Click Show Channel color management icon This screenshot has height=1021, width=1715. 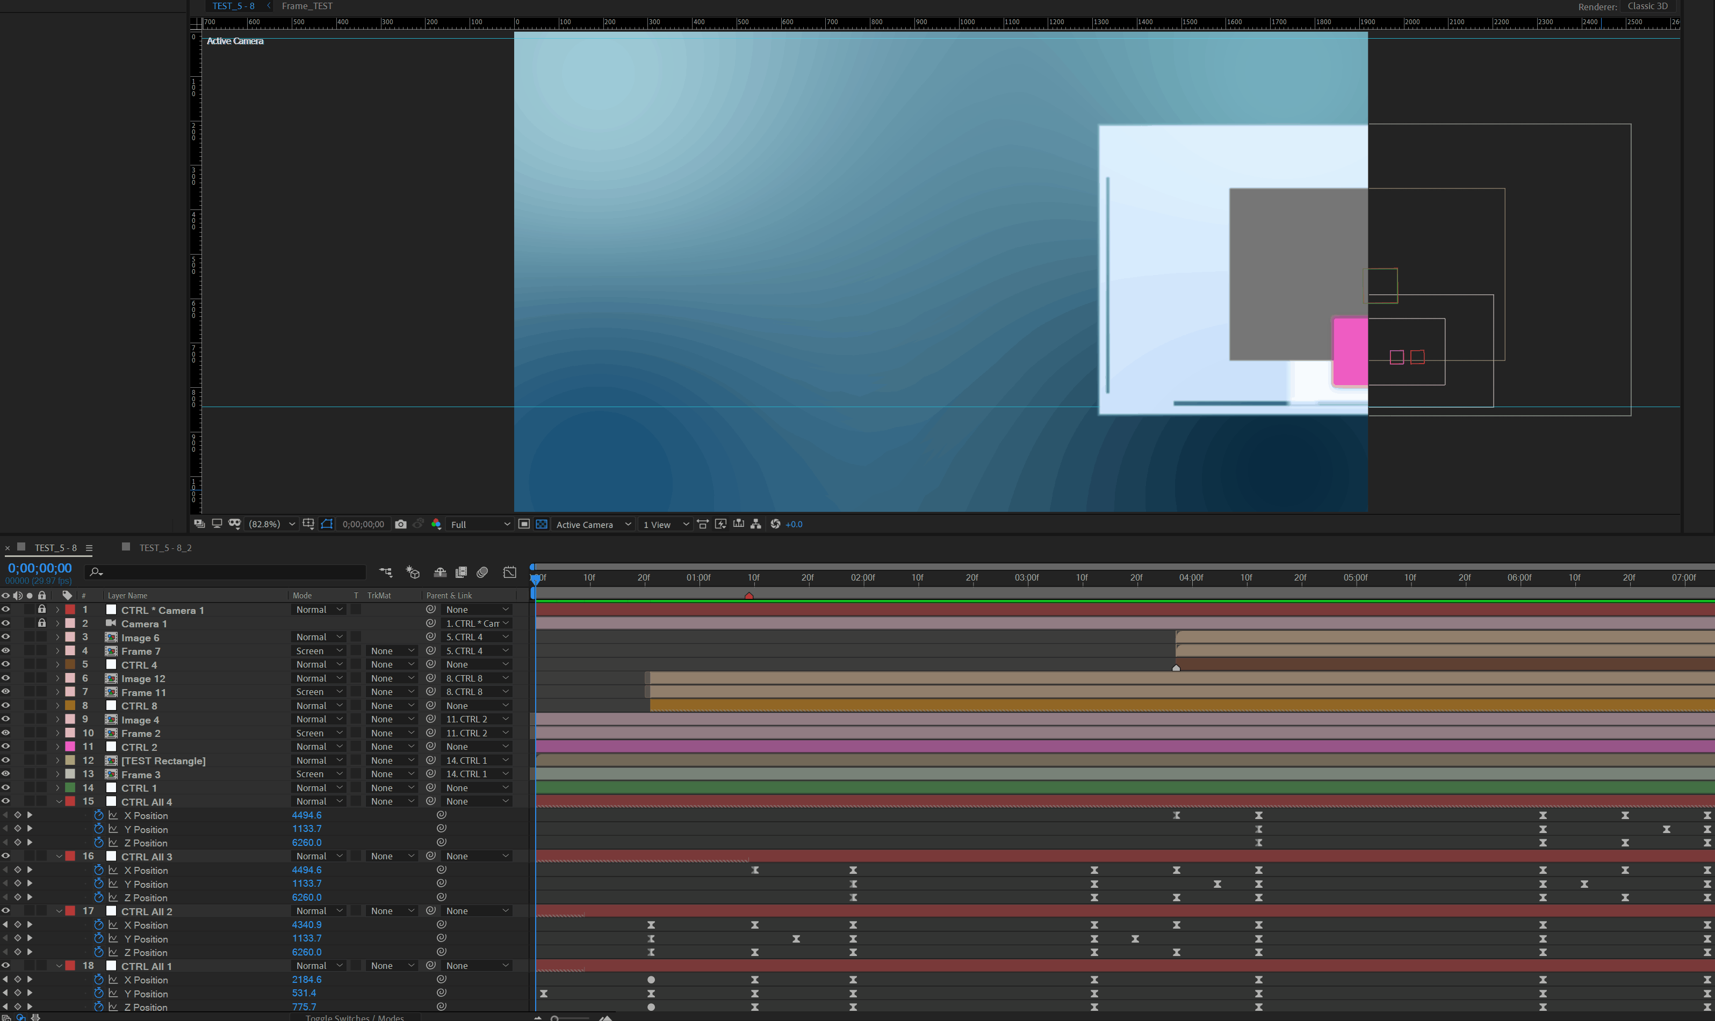tap(436, 524)
